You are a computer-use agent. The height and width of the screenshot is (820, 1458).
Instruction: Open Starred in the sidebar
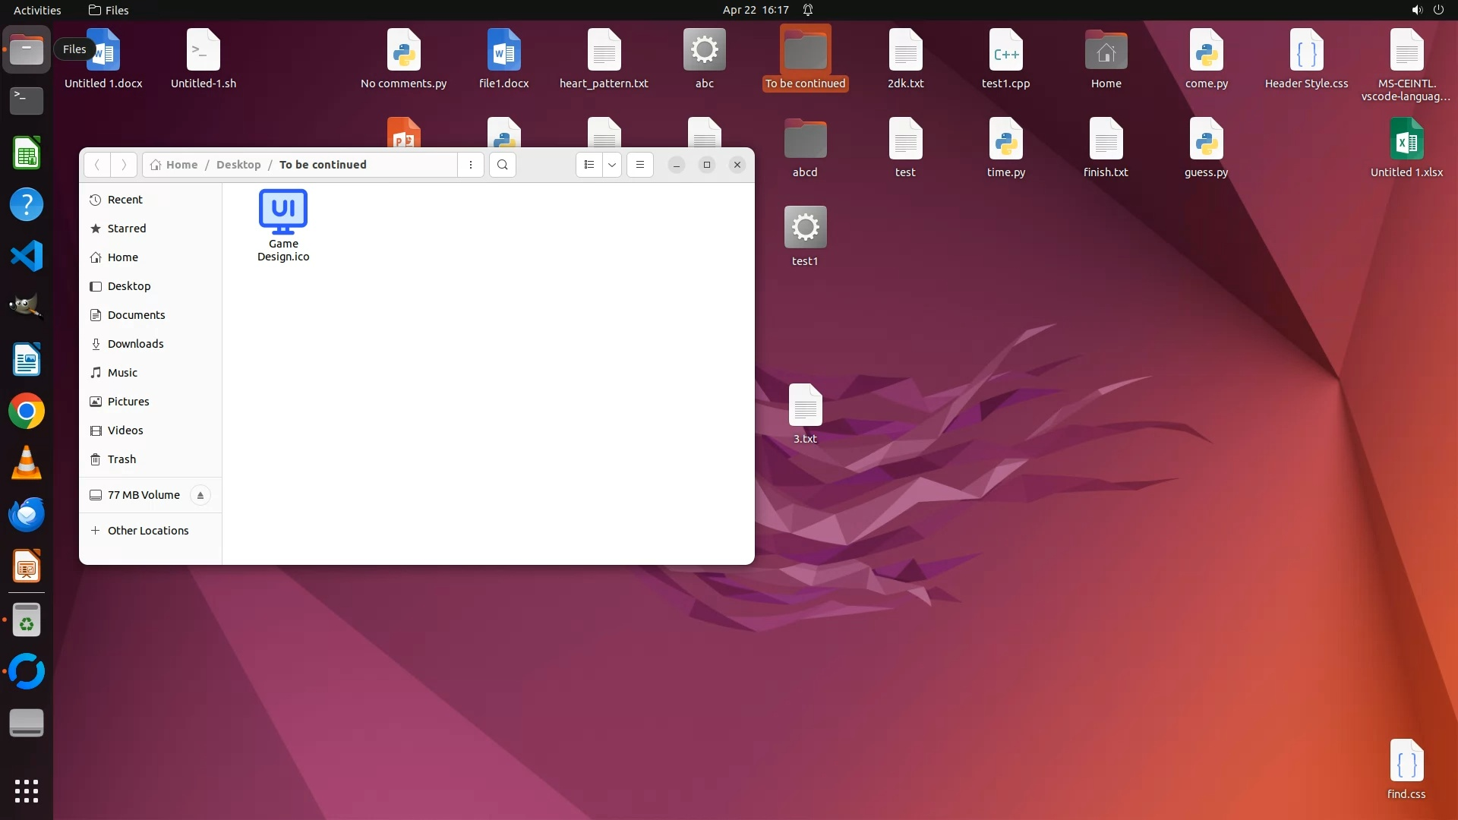(127, 229)
